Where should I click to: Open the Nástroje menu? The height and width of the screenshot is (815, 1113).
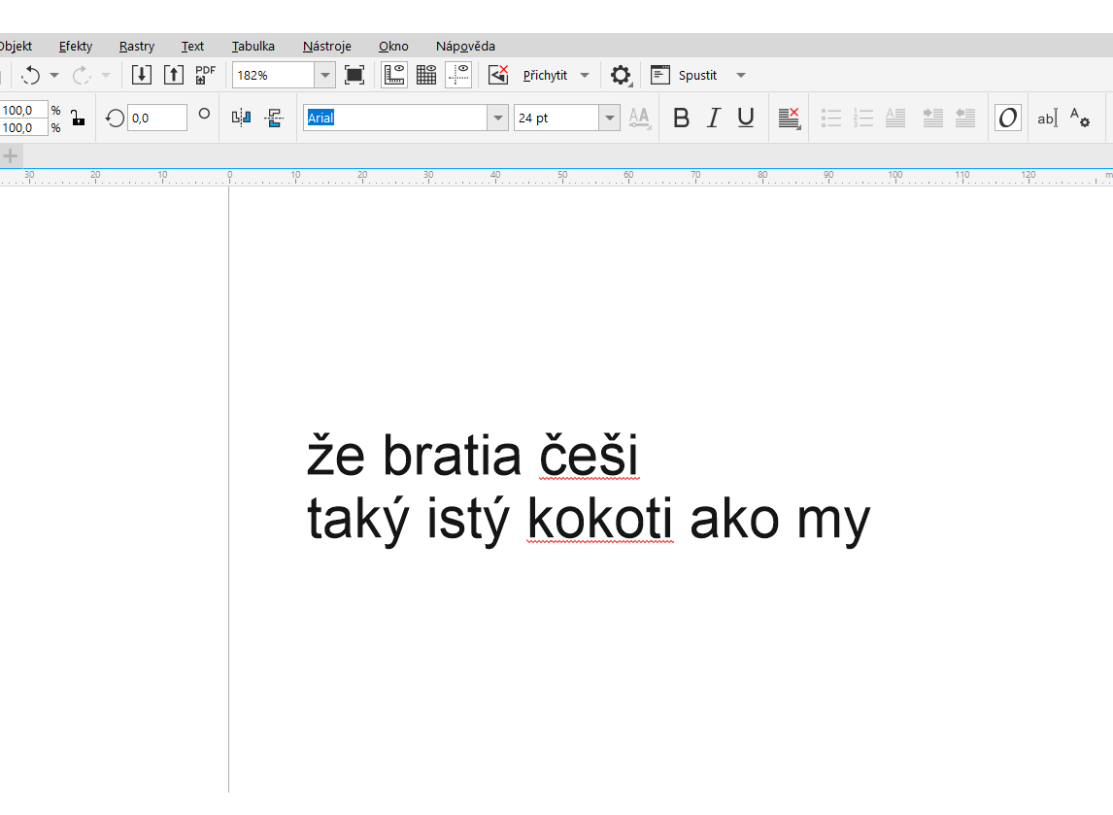point(326,46)
